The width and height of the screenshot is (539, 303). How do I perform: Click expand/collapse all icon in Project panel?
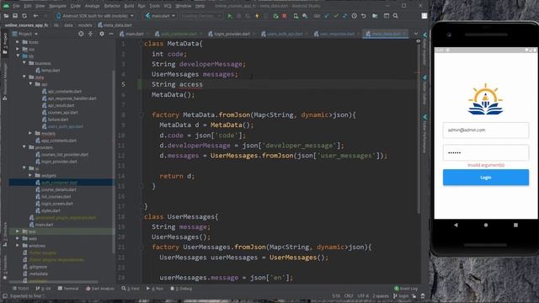90,34
